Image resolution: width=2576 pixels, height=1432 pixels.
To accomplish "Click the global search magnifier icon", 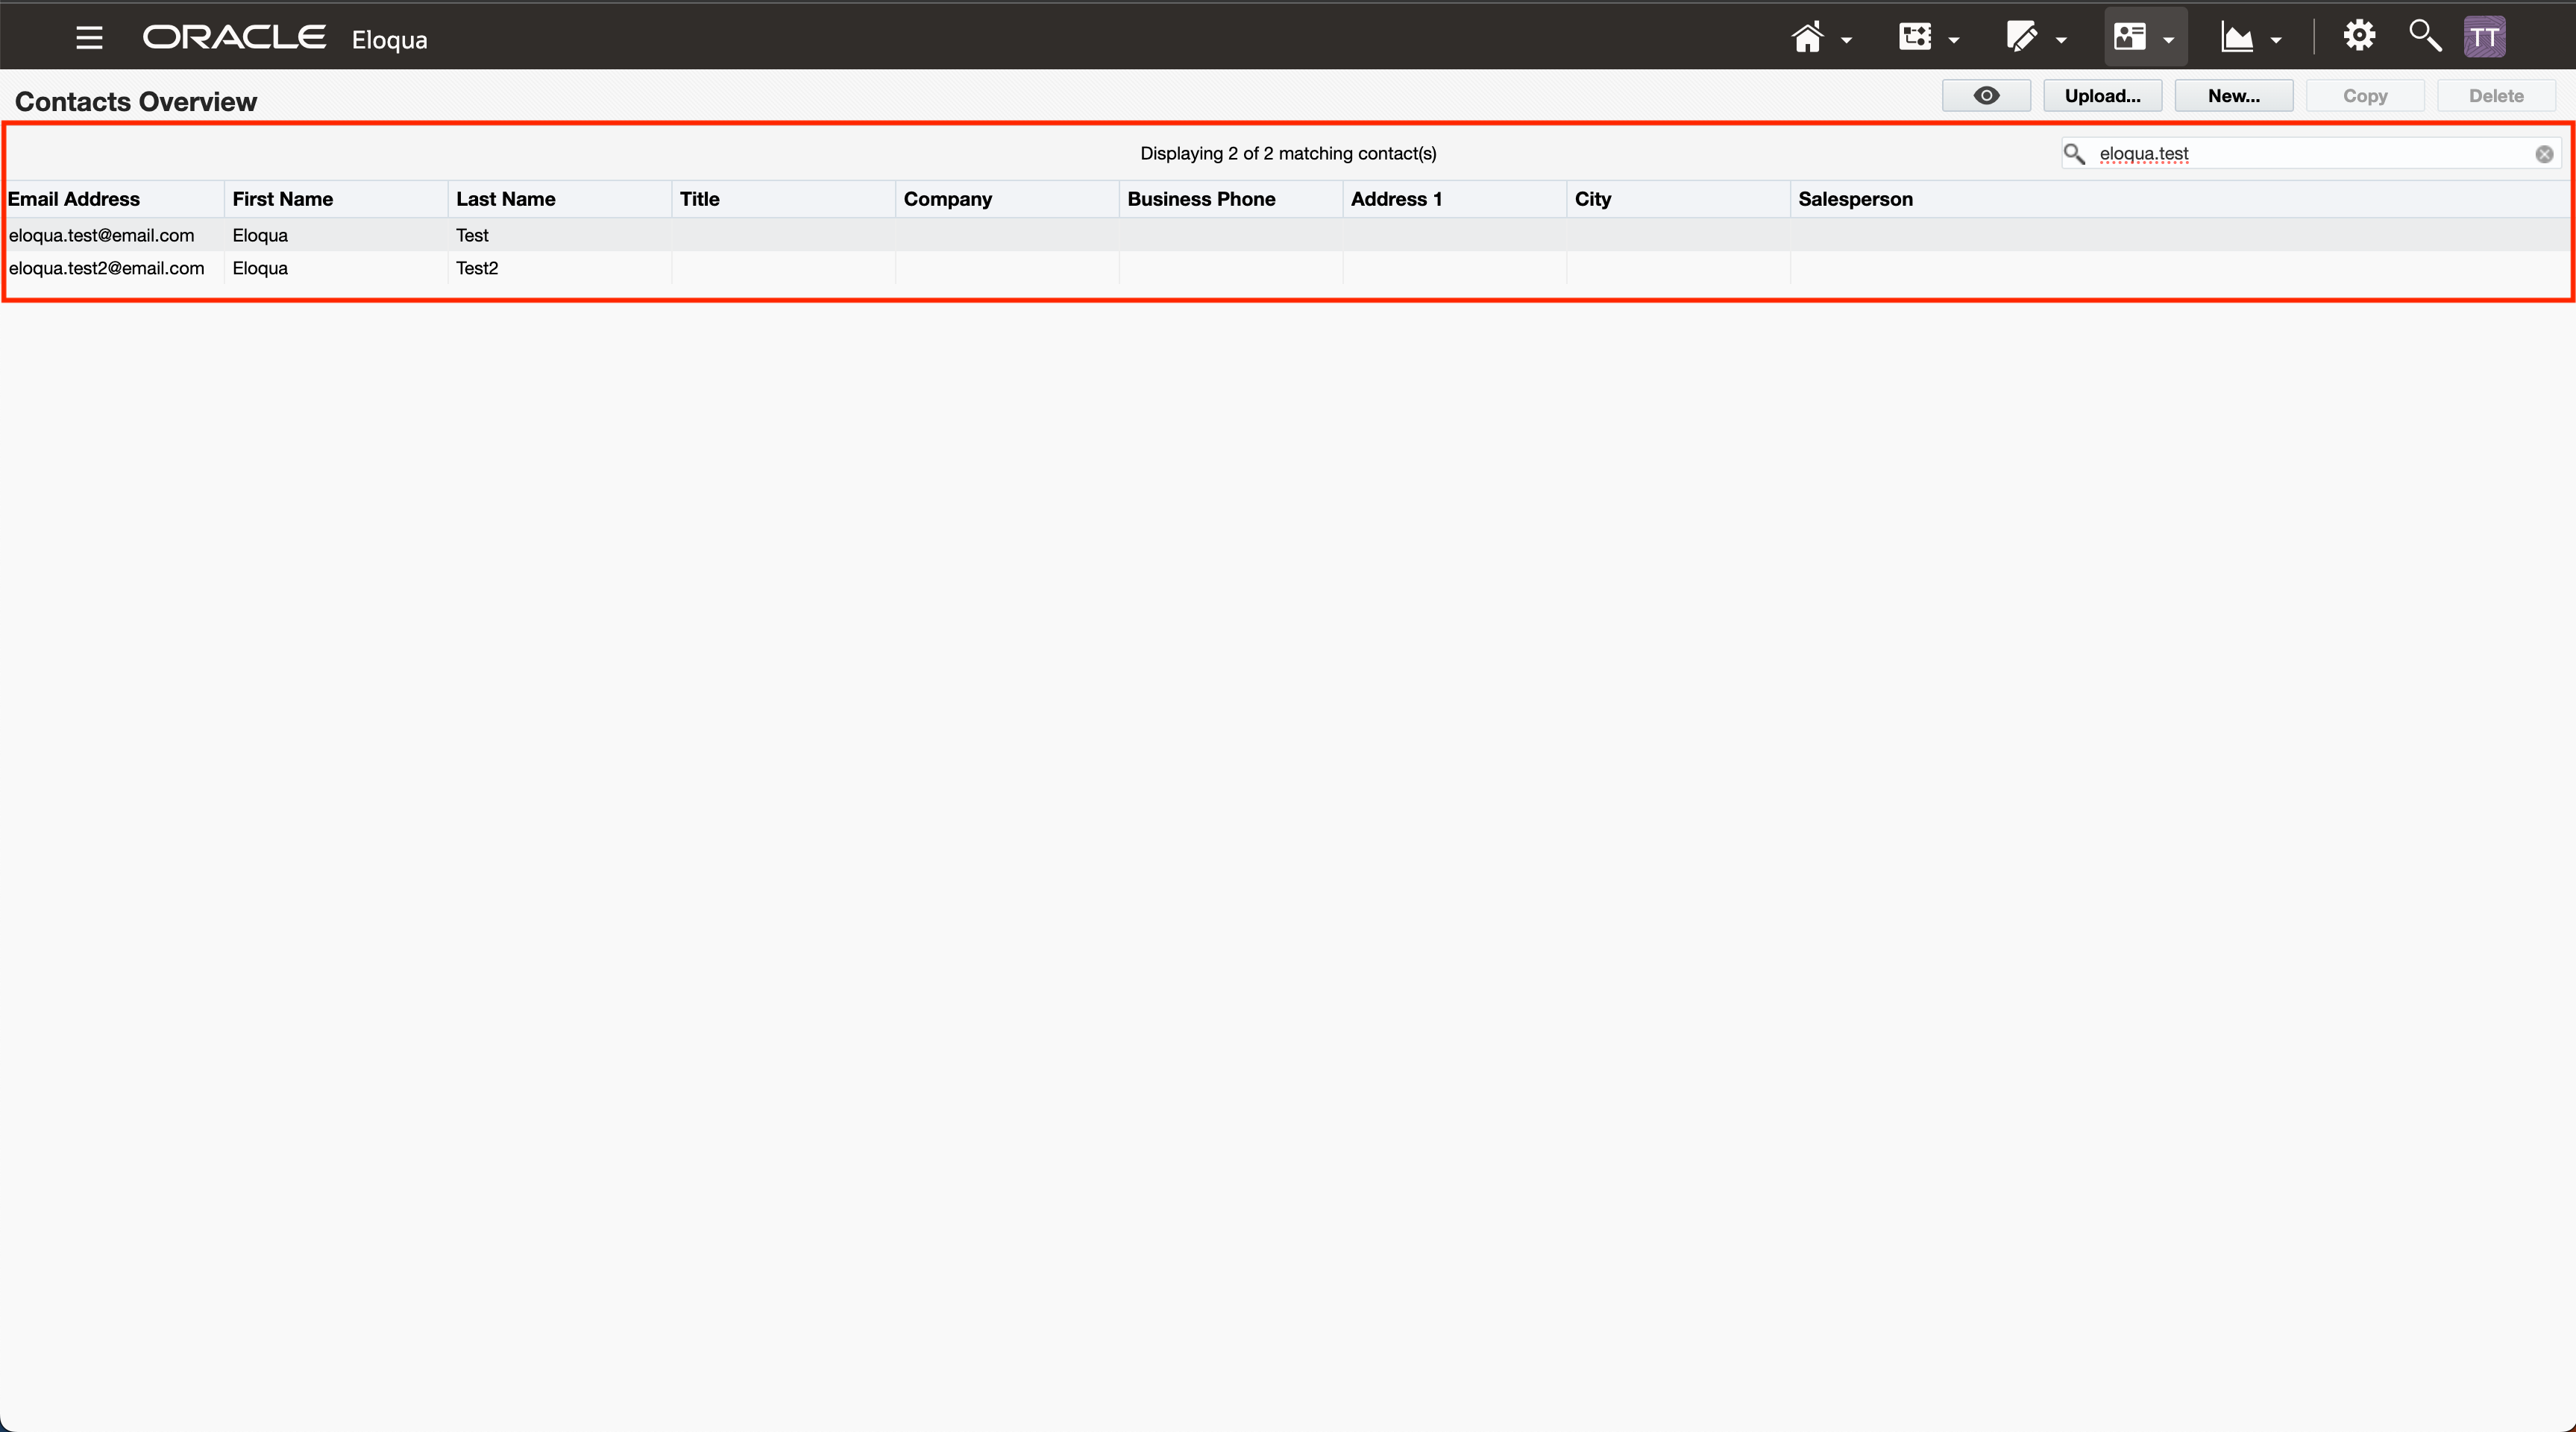I will click(2424, 36).
